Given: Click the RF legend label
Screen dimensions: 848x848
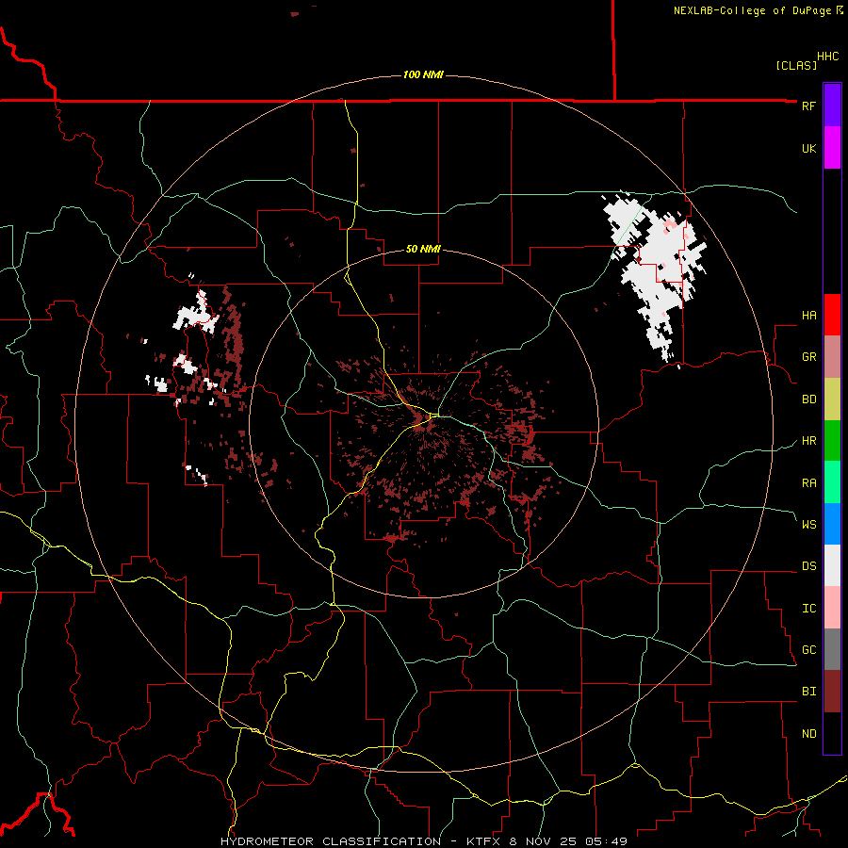Looking at the screenshot, I should tap(808, 106).
